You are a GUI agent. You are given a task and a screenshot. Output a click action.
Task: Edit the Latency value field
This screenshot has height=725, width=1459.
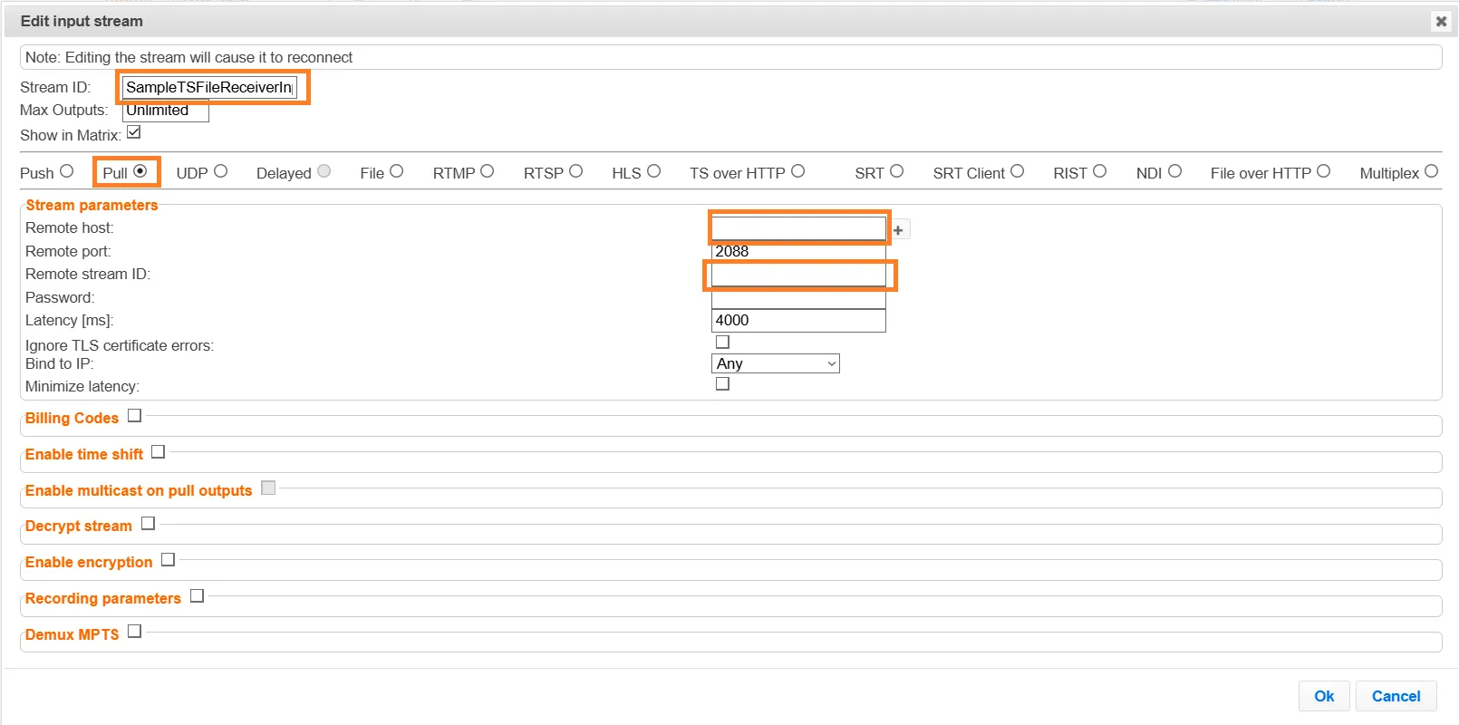click(x=798, y=321)
